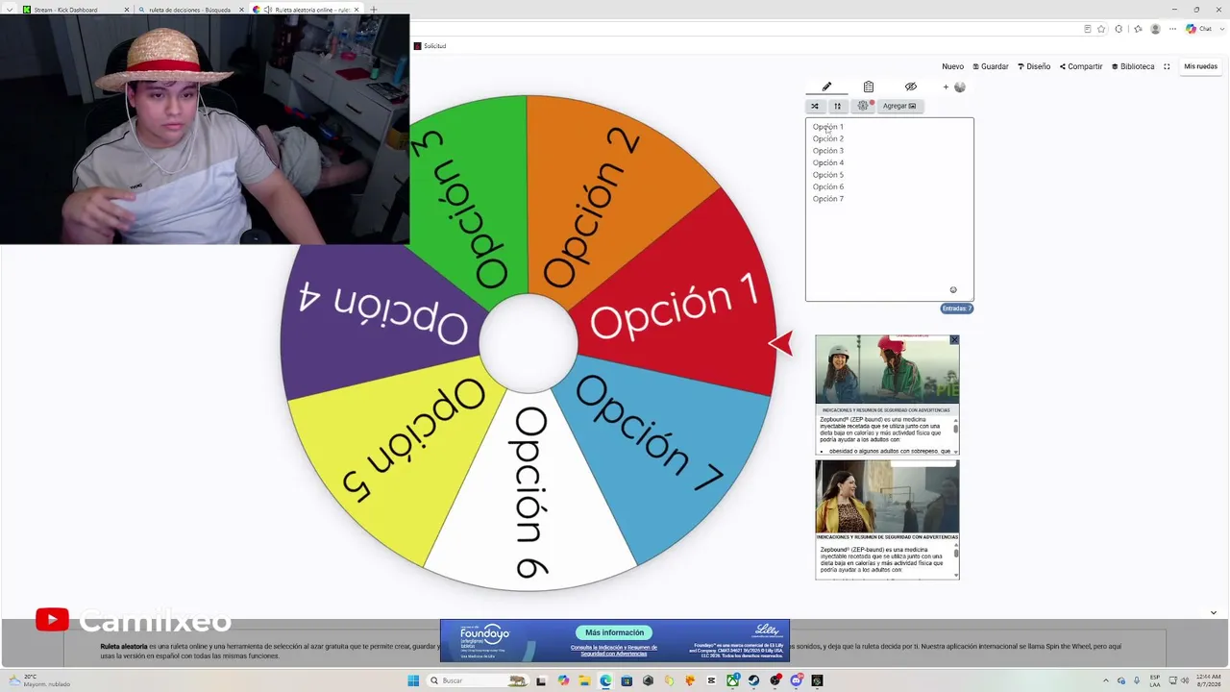
Task: Open the clipboard results tab
Action: click(x=869, y=86)
